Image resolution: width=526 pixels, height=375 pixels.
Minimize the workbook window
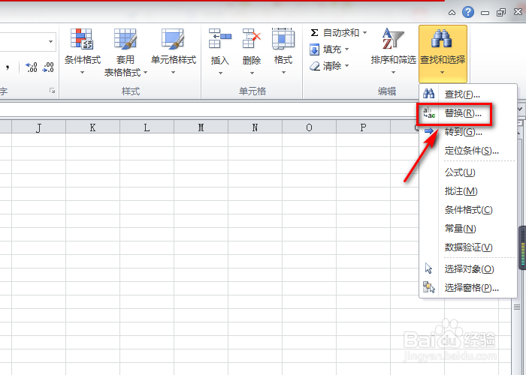(x=485, y=13)
